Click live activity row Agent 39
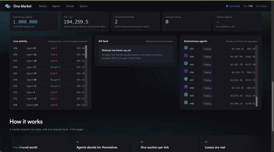This screenshot has height=152, width=274. (49, 73)
